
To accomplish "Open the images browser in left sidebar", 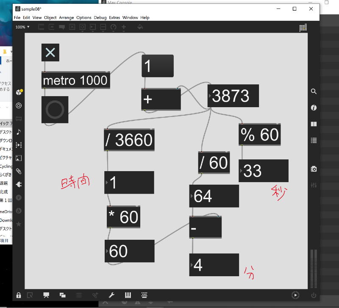I will (19, 158).
